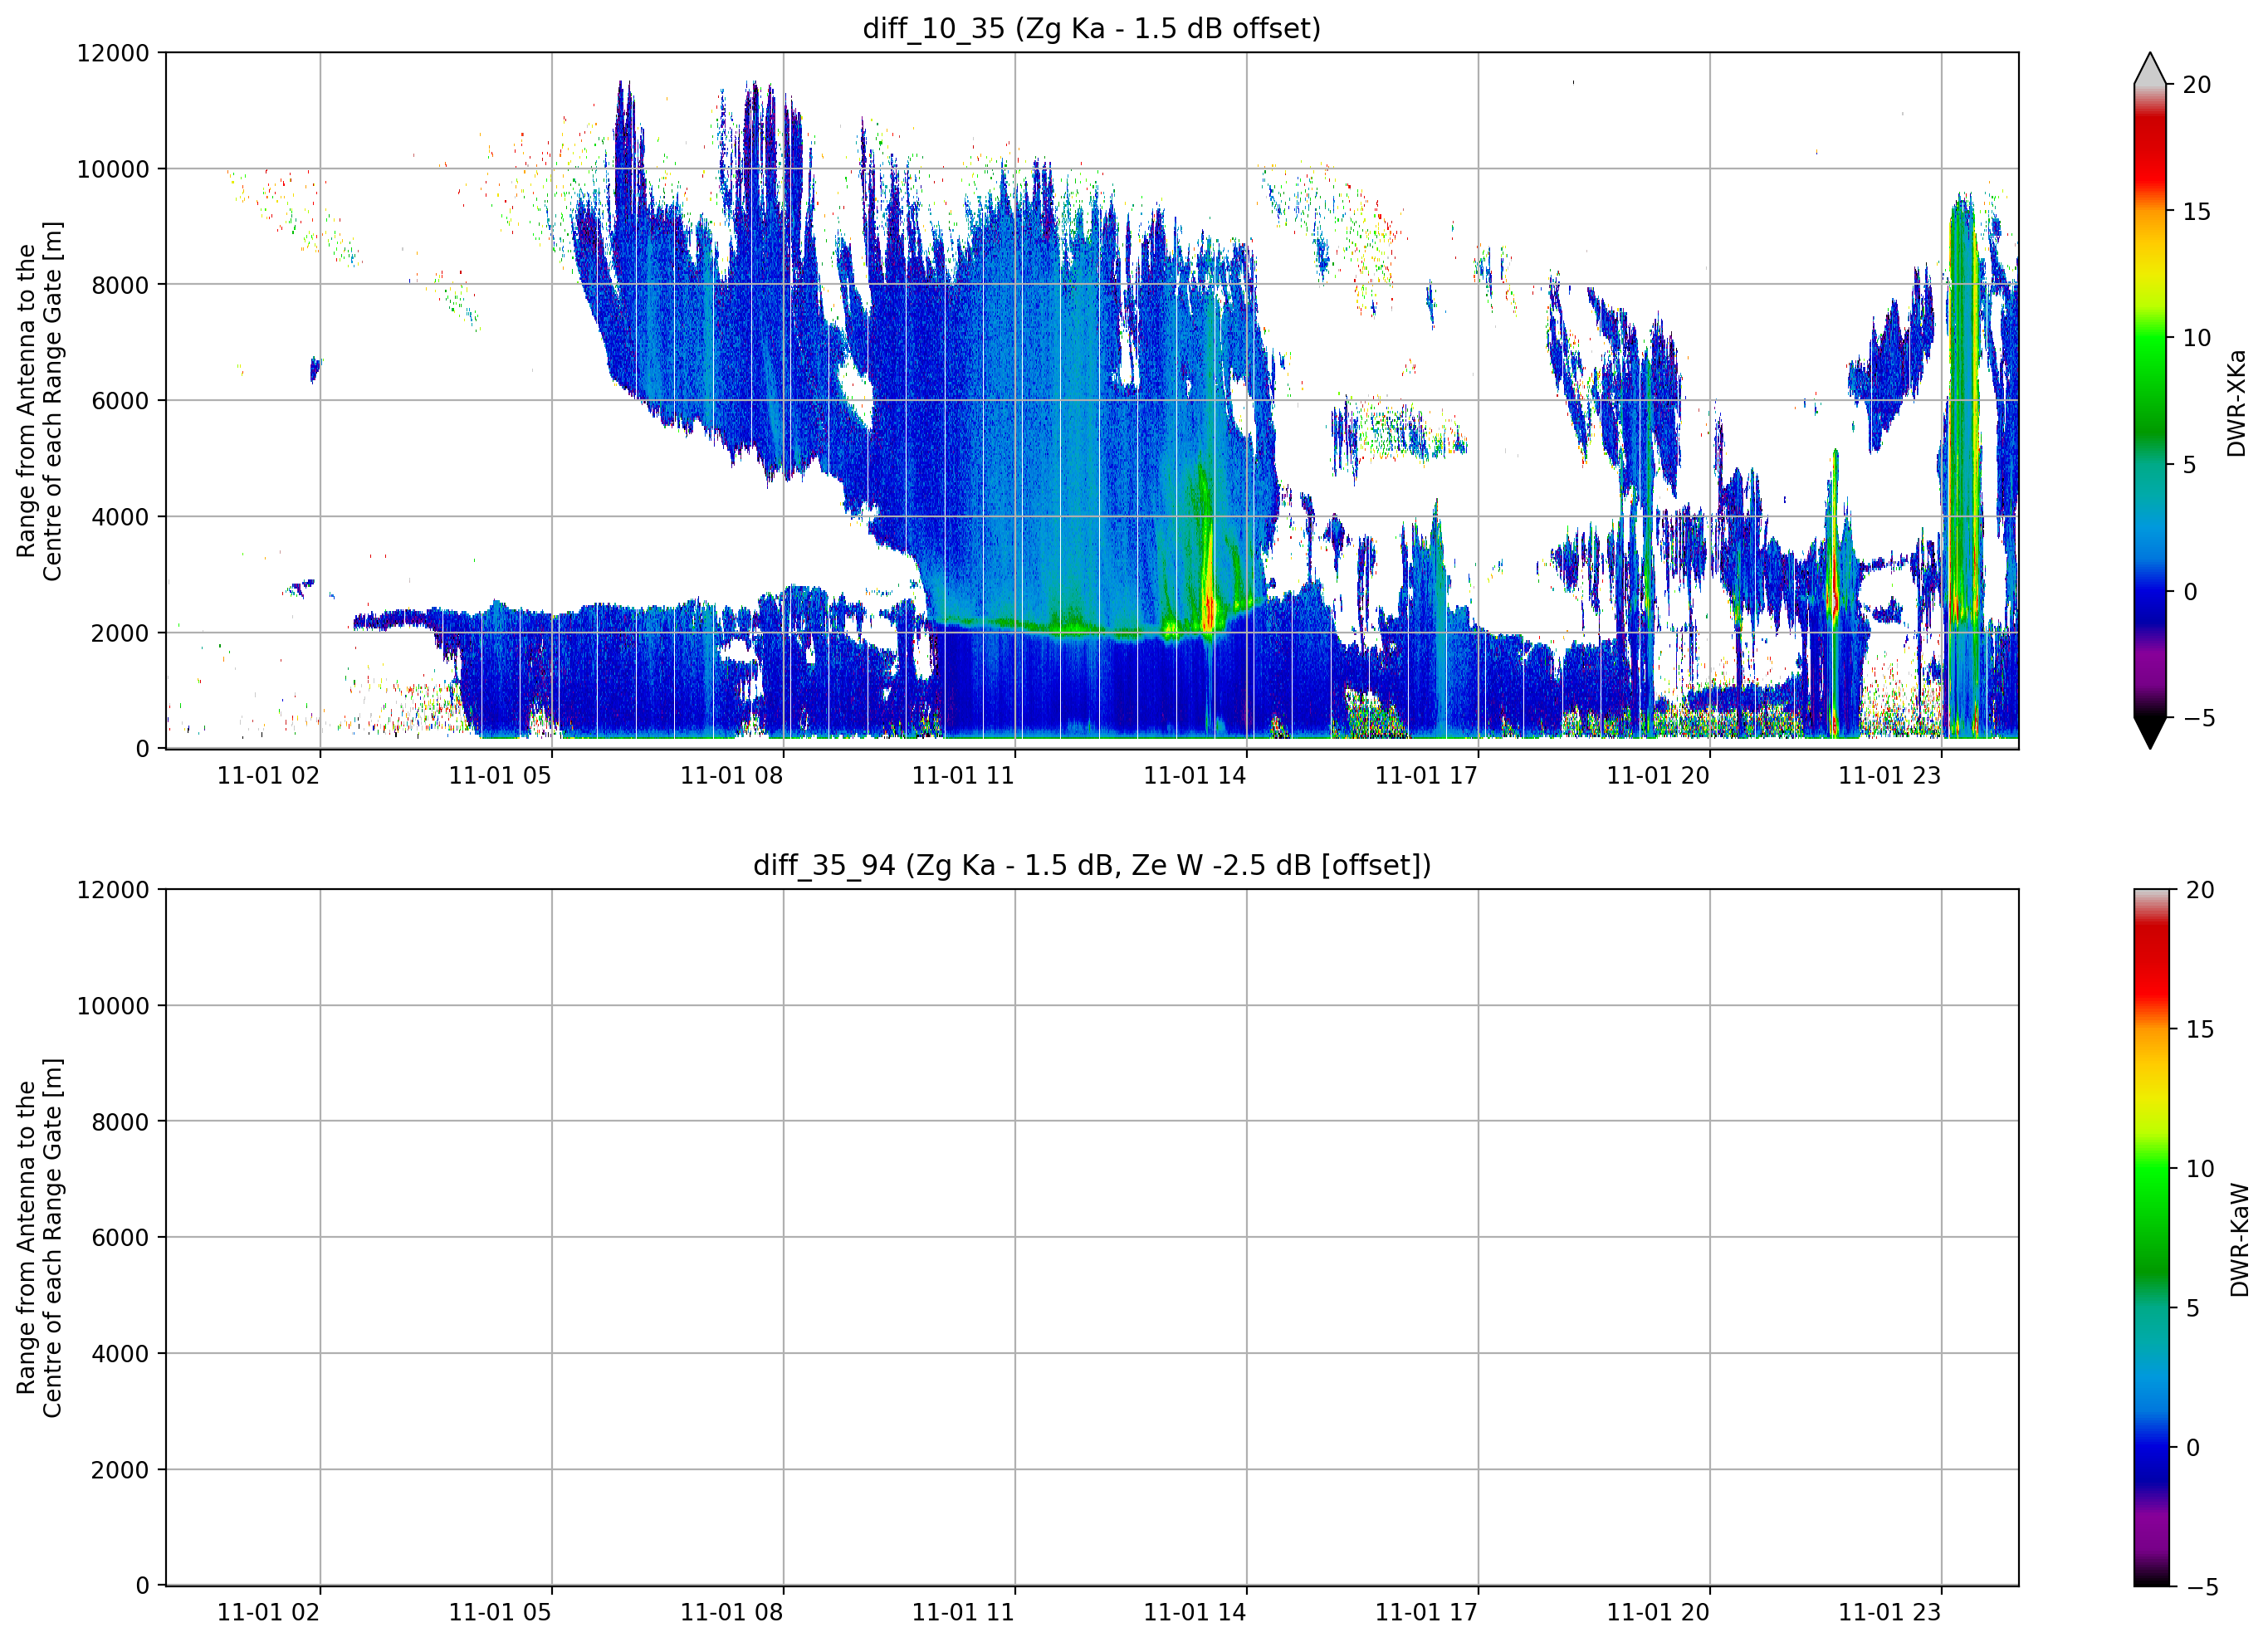Viewport: 2268px width, 1642px height.
Task: Click top plot y-tick label '10000'
Action: click(x=113, y=169)
